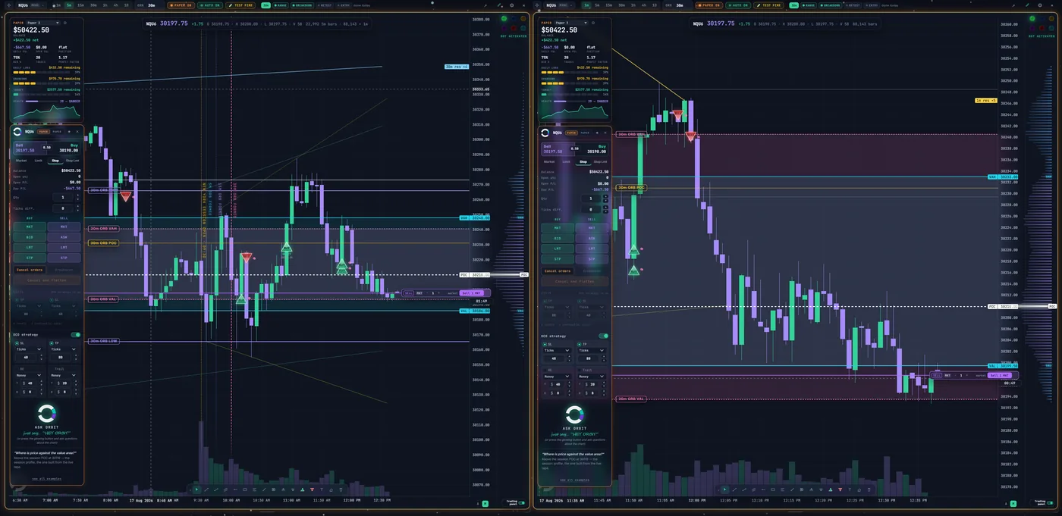Switch left chart to 1h timeframe
Viewport: 1062px width, 516px height.
(105, 5)
